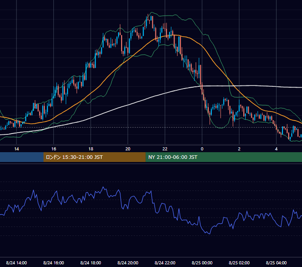Click hour label 20 on chart axis
This screenshot has width=302, height=267.
[x=128, y=149]
